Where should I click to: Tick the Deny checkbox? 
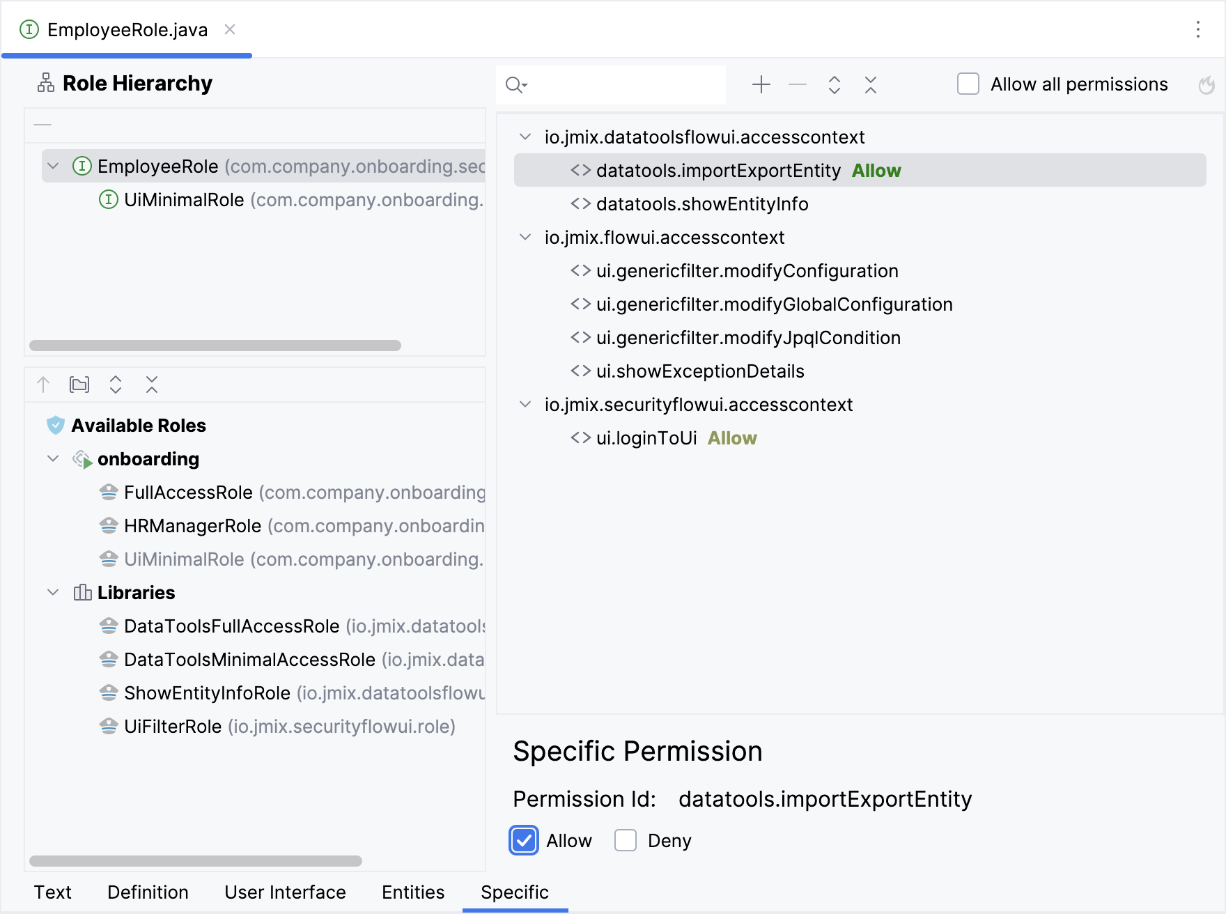click(626, 840)
